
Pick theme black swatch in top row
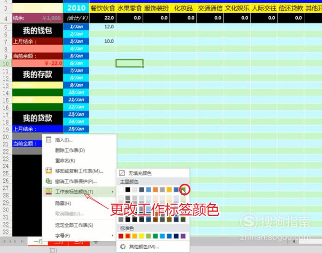pos(128,189)
